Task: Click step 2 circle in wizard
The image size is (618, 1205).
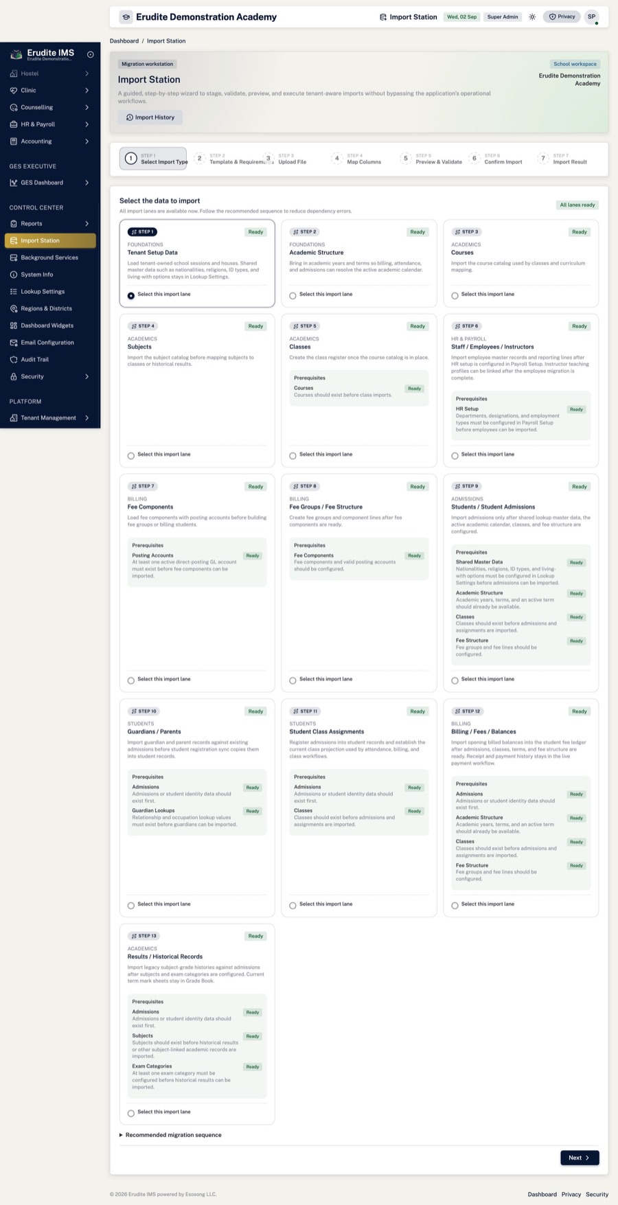Action: coord(200,159)
